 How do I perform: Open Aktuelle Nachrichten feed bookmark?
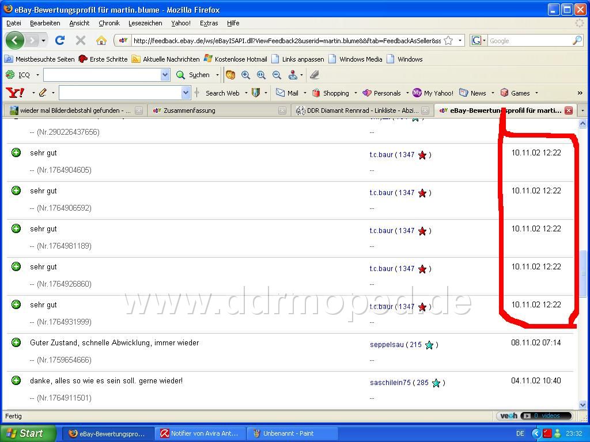tap(165, 59)
